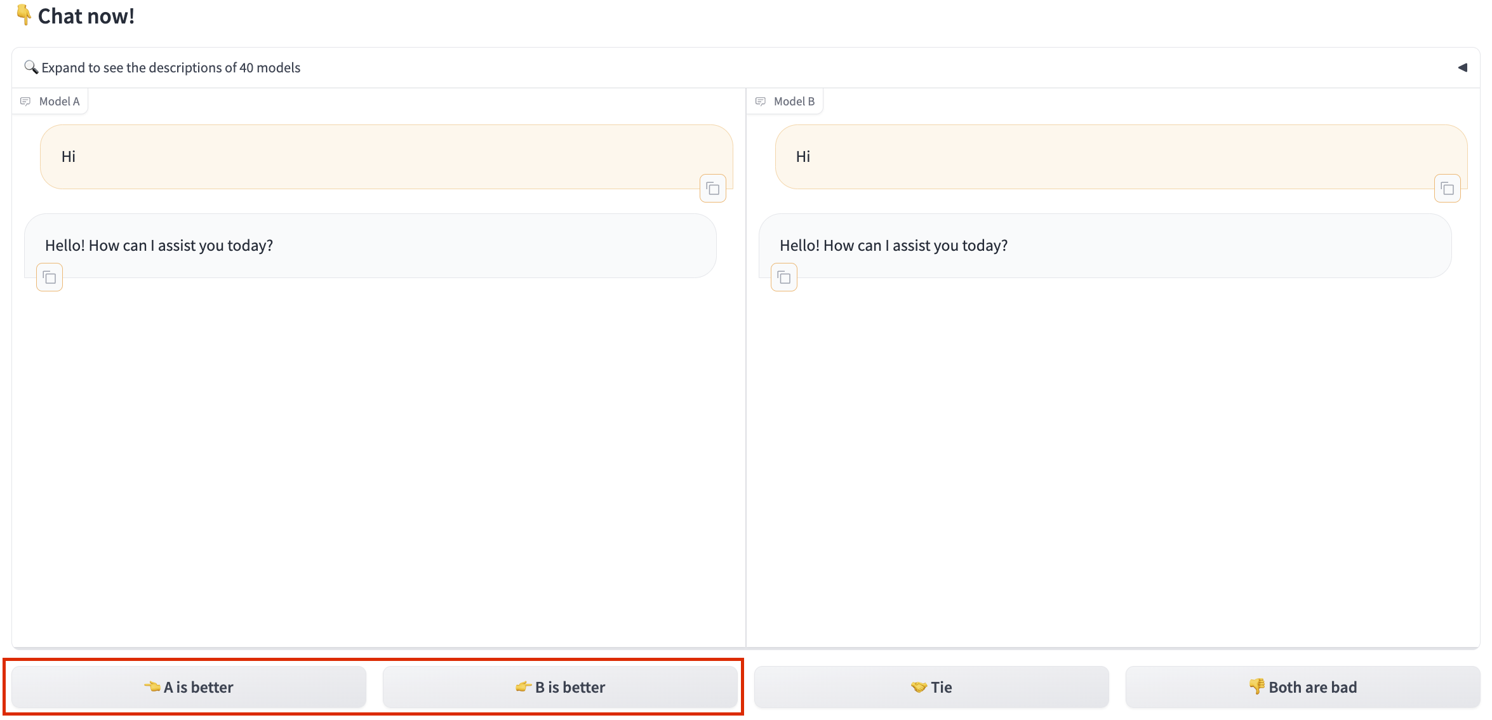Copy Model A's assistant reply text
This screenshot has width=1492, height=720.
[50, 277]
